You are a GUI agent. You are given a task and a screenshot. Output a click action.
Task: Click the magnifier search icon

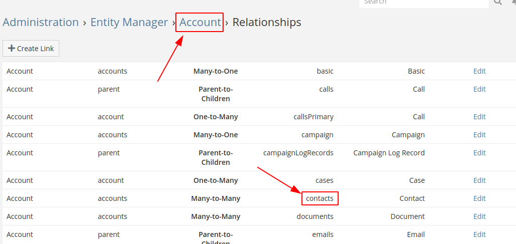tap(498, 2)
